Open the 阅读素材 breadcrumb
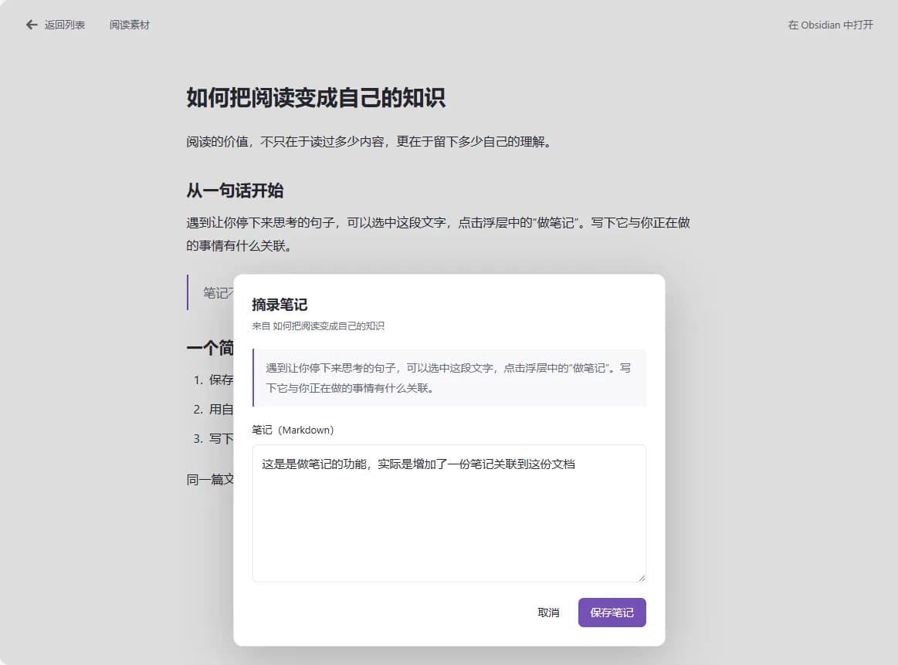The width and height of the screenshot is (898, 665). tap(130, 25)
